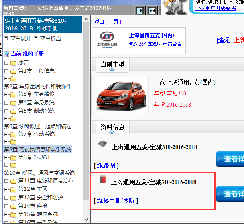Screen dimensions: 244x224
Task: Expand the 第3章 车身维修 node
Action: click(6, 94)
